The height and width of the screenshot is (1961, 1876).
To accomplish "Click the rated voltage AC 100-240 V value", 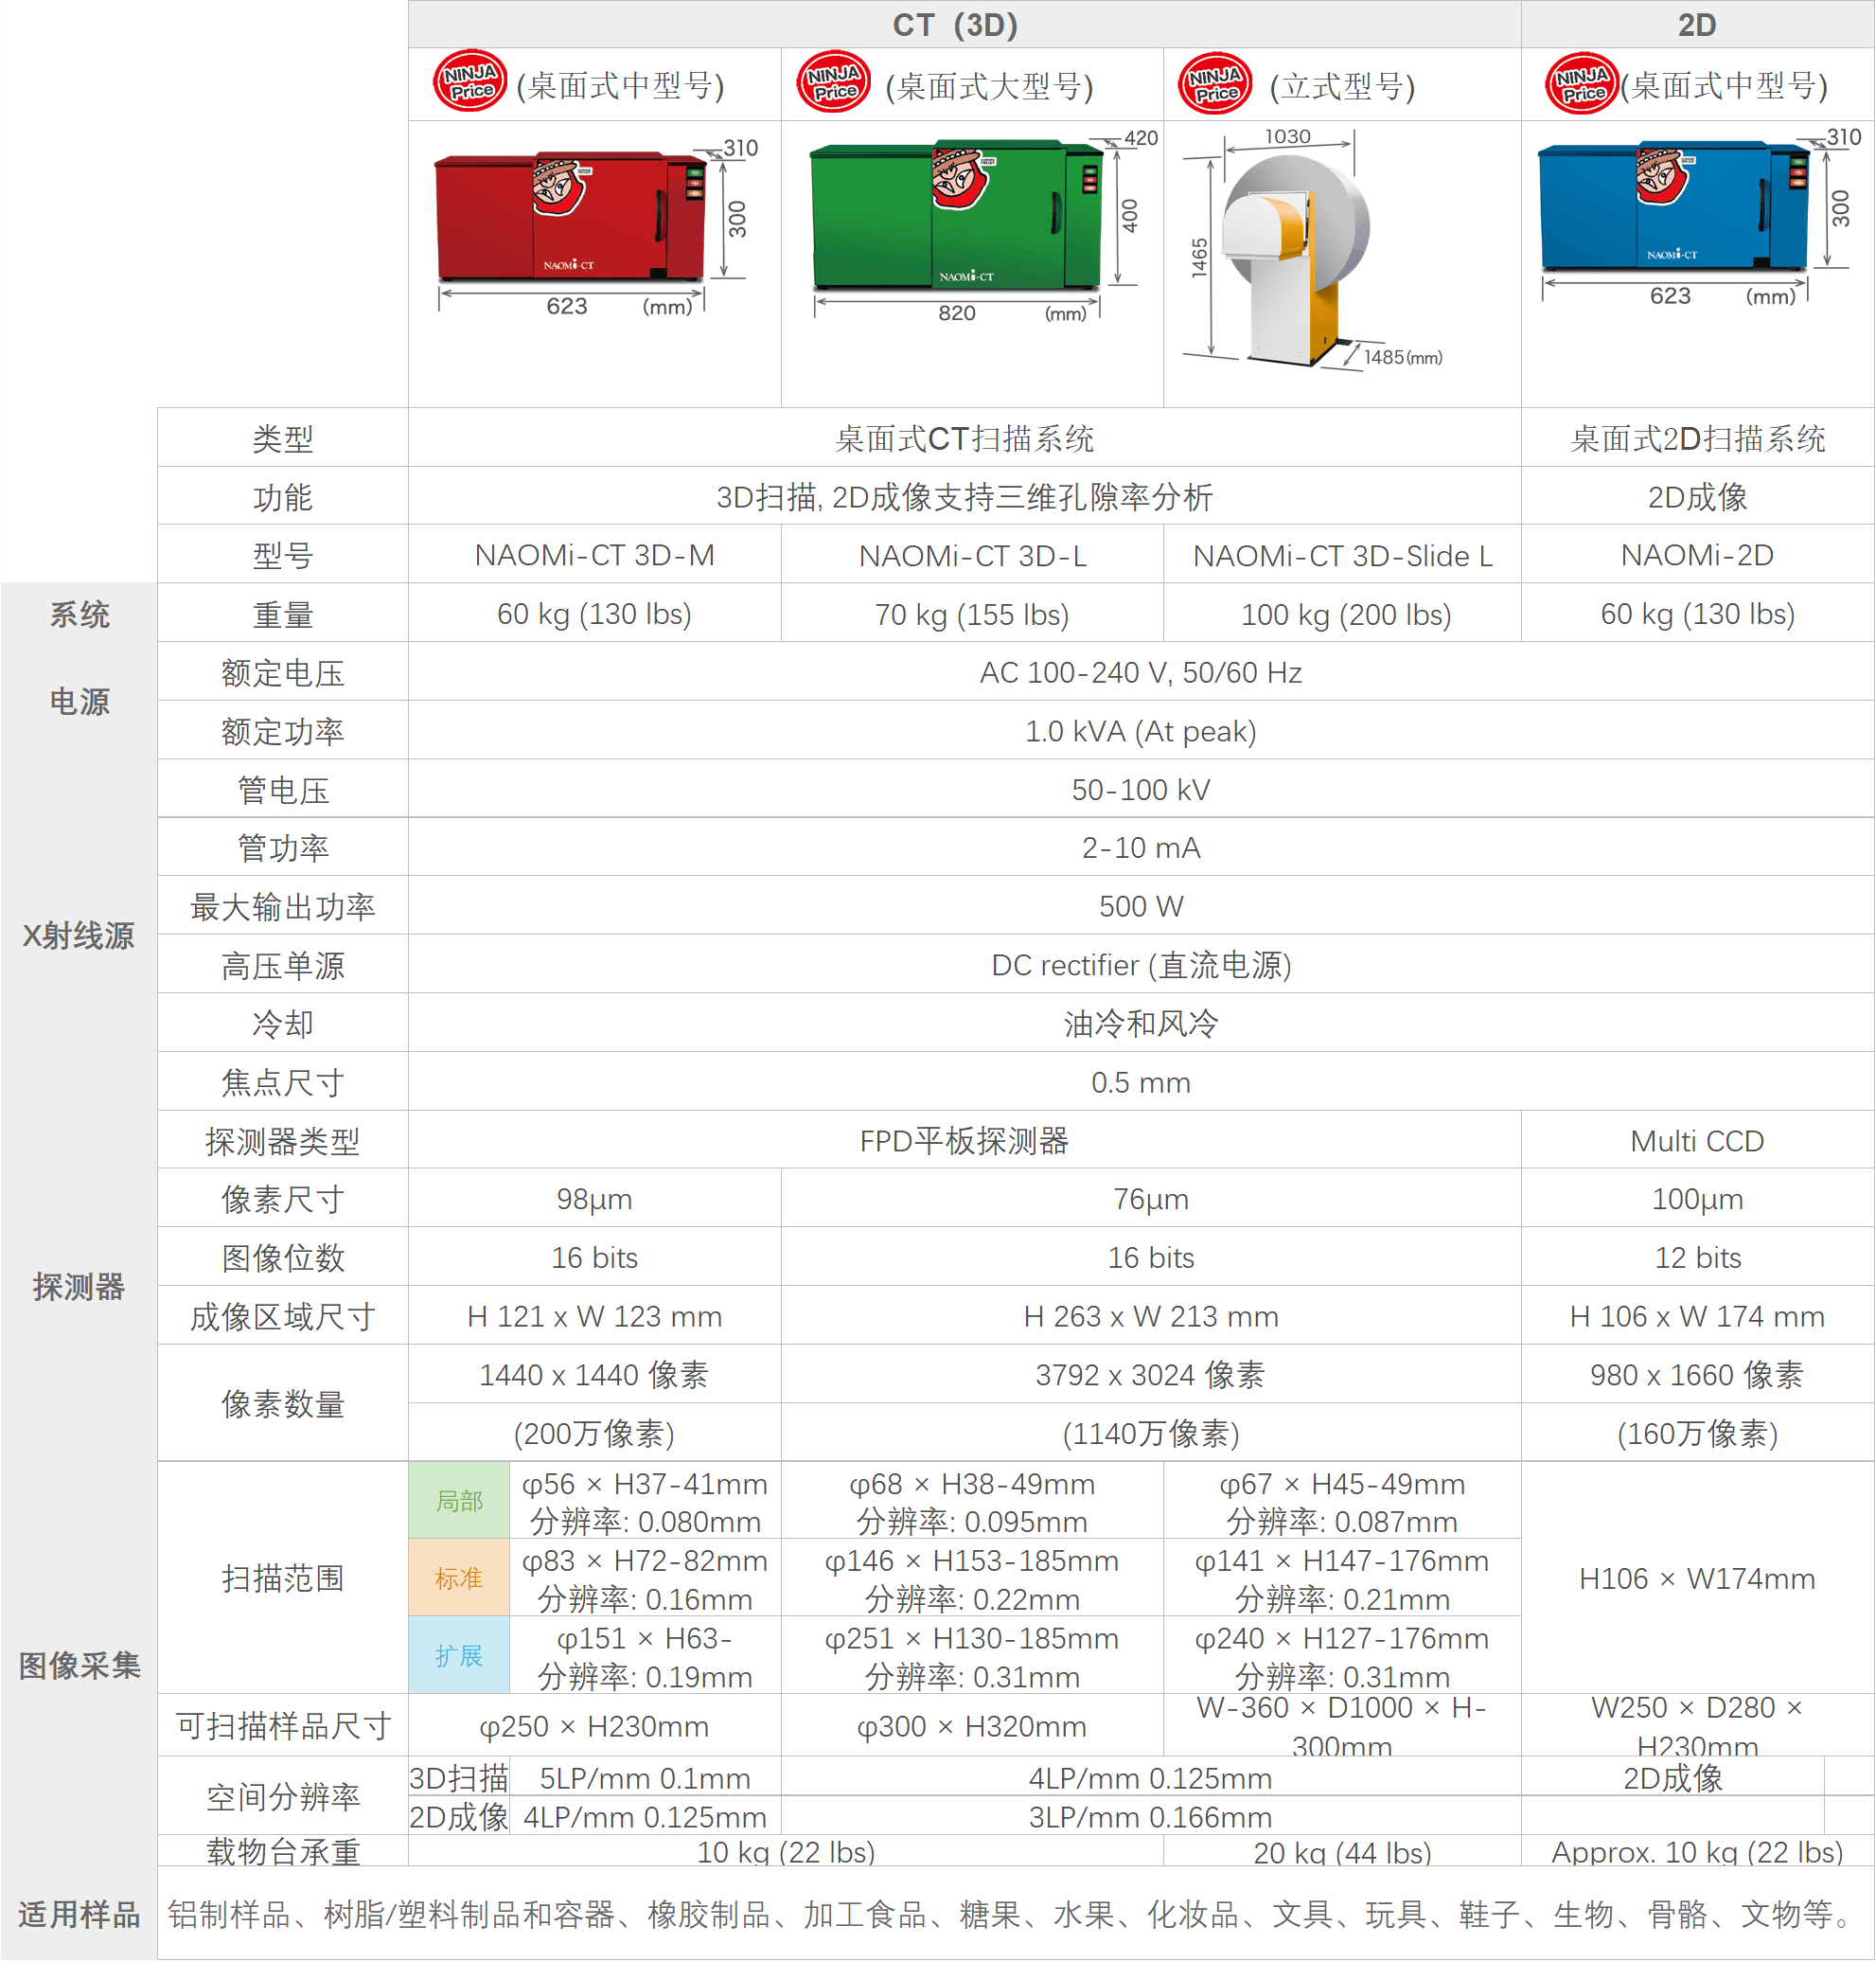I will coord(1141,672).
